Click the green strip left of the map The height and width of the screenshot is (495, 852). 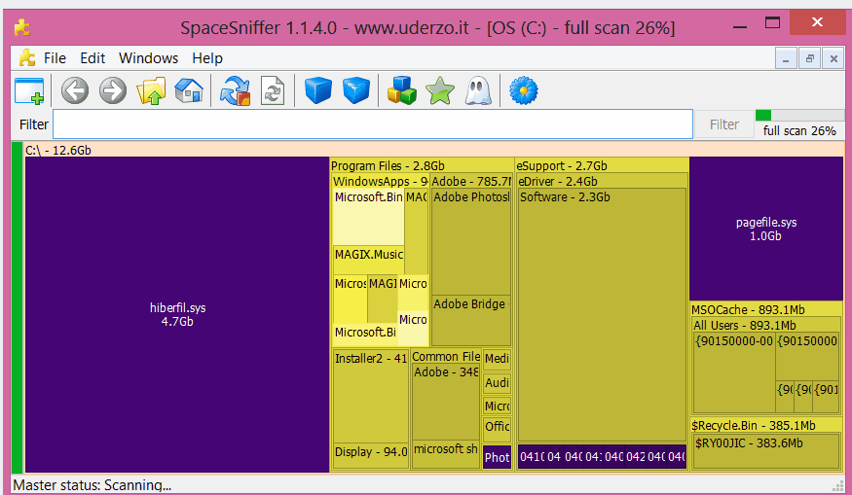click(17, 307)
